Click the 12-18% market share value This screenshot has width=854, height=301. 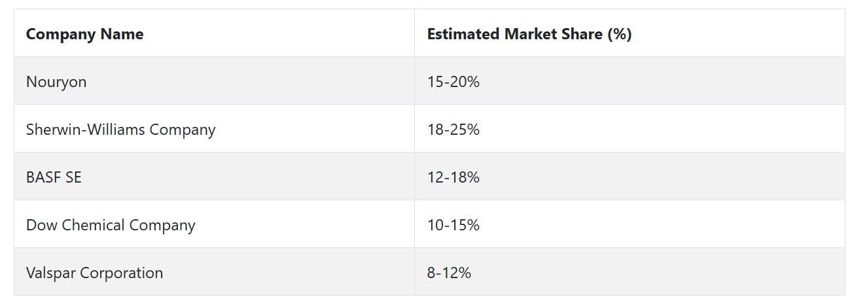[x=454, y=177]
